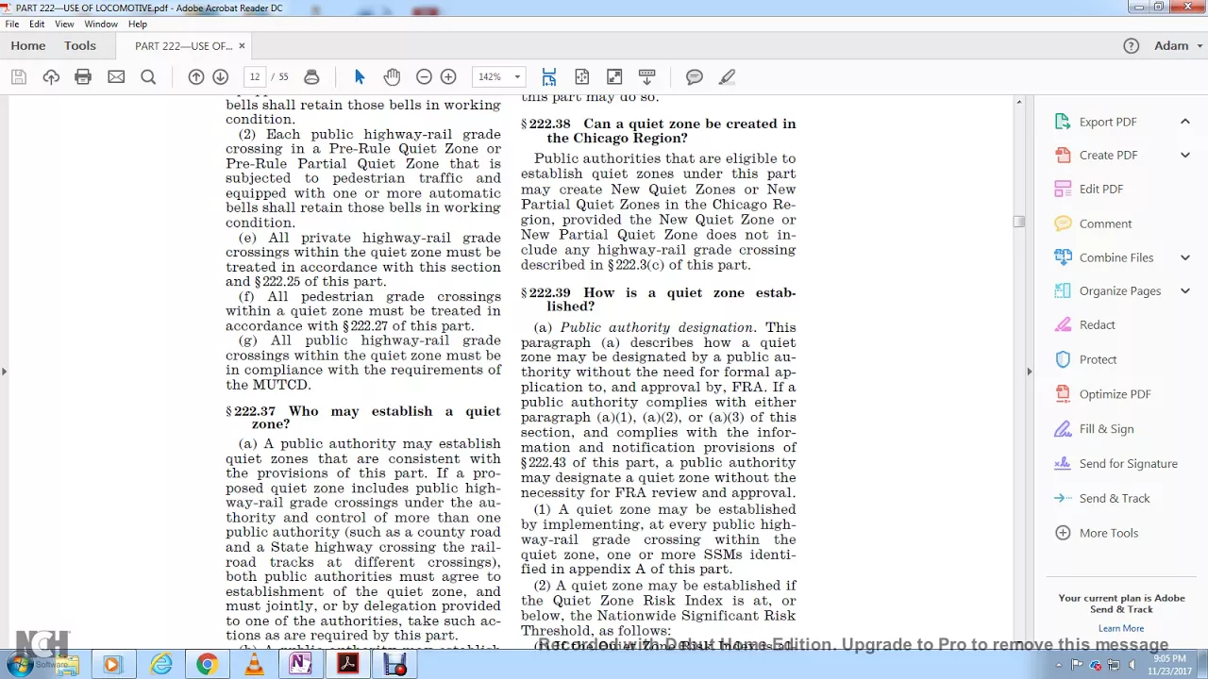Expand the Create PDF chevron
Viewport: 1208px width, 679px height.
[1185, 155]
